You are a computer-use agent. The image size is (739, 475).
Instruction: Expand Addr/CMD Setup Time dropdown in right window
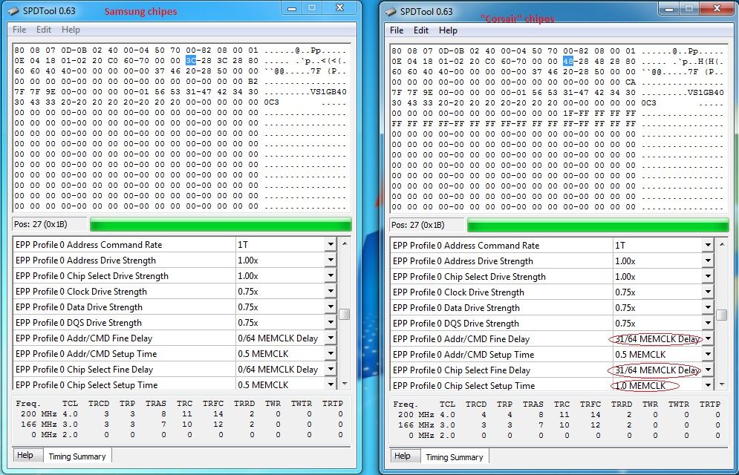pyautogui.click(x=708, y=353)
